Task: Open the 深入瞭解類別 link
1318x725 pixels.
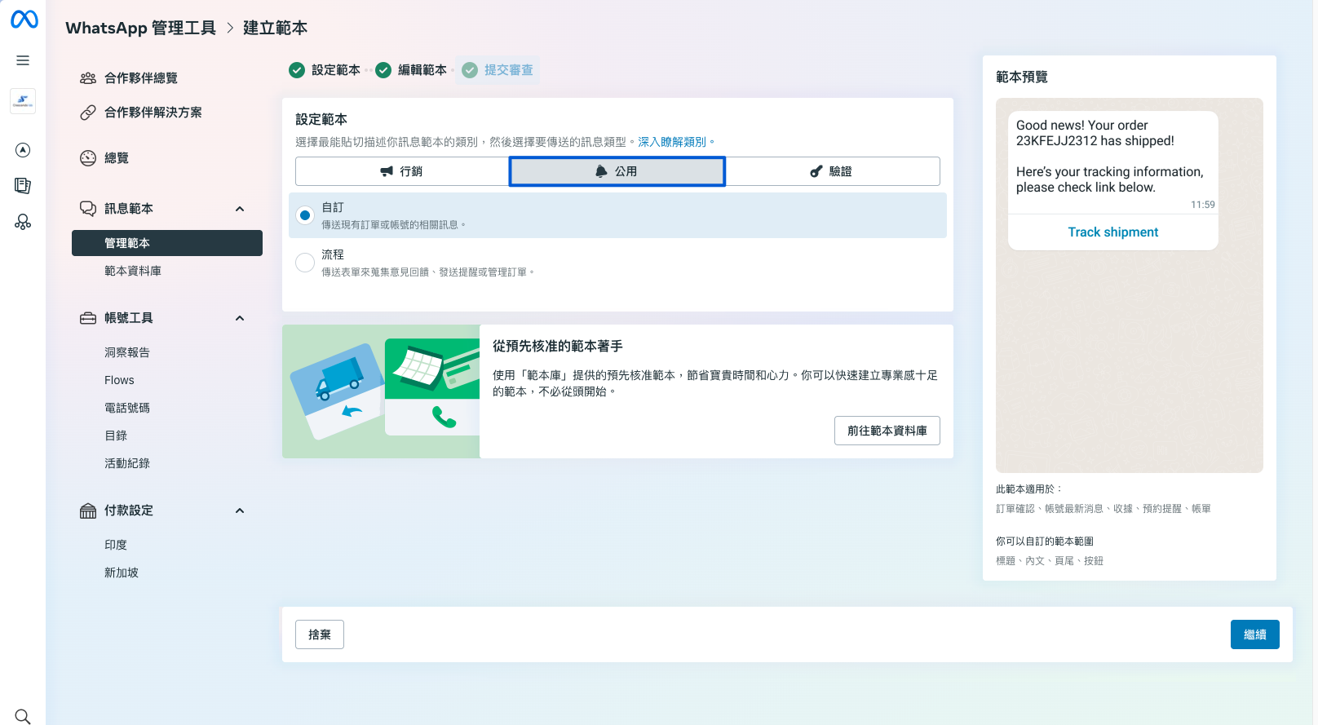Action: click(x=672, y=142)
